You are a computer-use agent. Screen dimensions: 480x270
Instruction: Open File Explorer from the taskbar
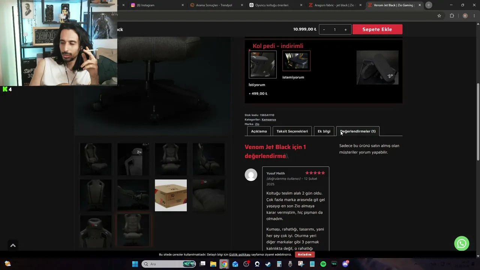pos(213,264)
